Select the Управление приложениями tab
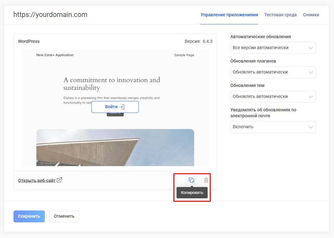 tap(229, 15)
